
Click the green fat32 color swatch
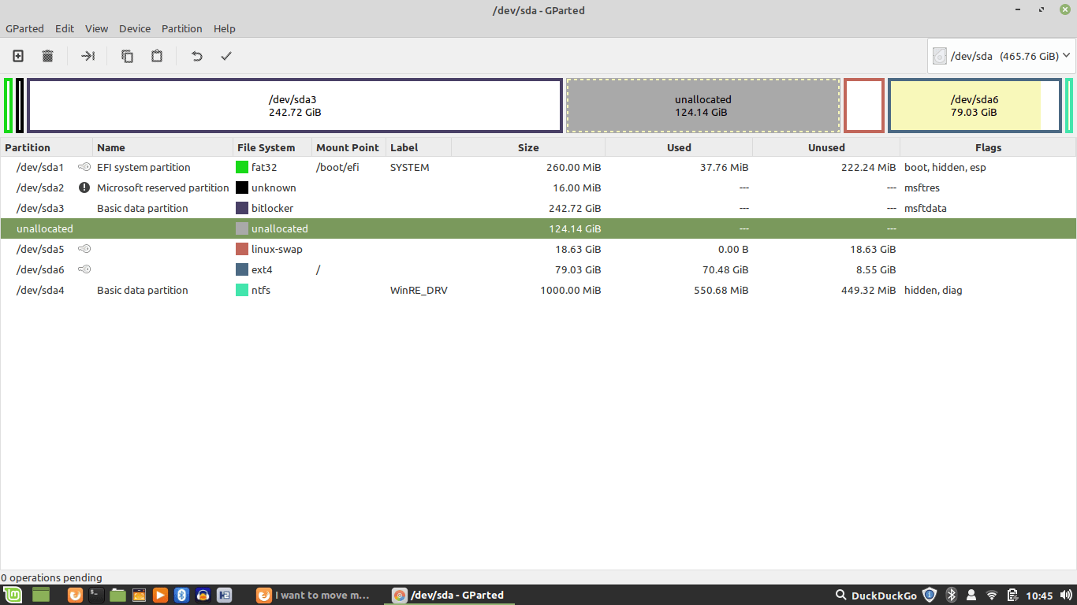click(x=242, y=167)
